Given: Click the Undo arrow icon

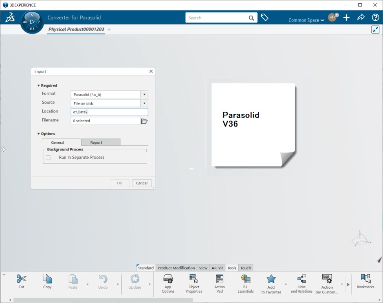Looking at the screenshot, I should click(103, 279).
